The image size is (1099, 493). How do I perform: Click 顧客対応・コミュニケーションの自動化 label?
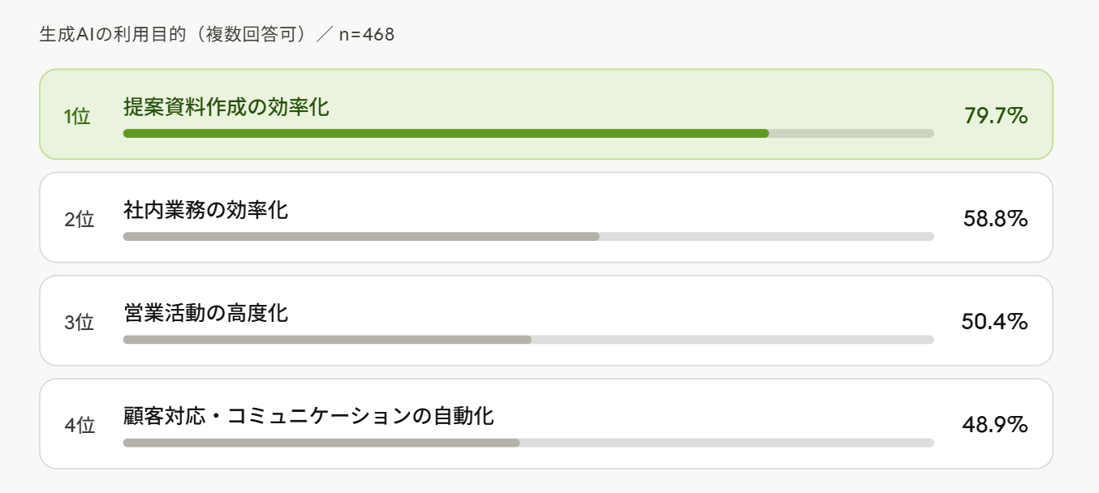pos(309,416)
